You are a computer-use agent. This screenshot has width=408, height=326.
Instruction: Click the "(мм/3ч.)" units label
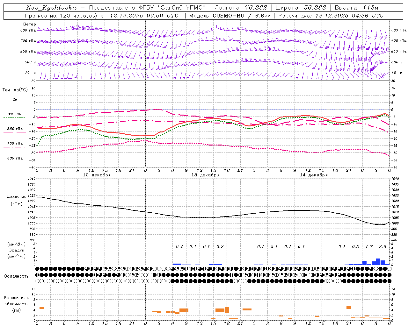pos(17,244)
